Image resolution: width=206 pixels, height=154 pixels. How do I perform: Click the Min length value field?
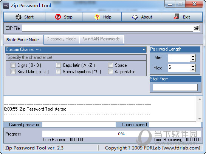179,58
